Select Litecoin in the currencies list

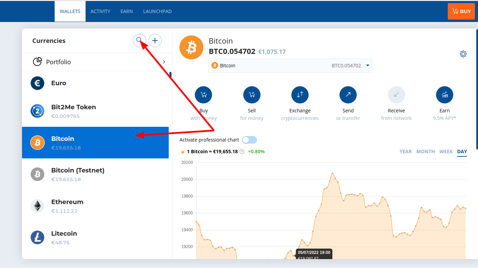tap(95, 237)
